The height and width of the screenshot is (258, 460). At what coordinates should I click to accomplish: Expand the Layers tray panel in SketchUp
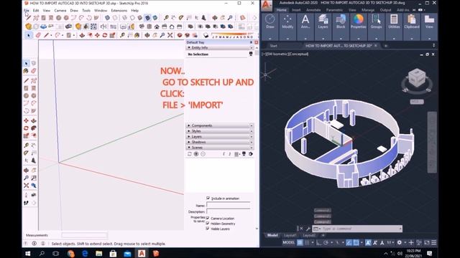[x=189, y=137]
